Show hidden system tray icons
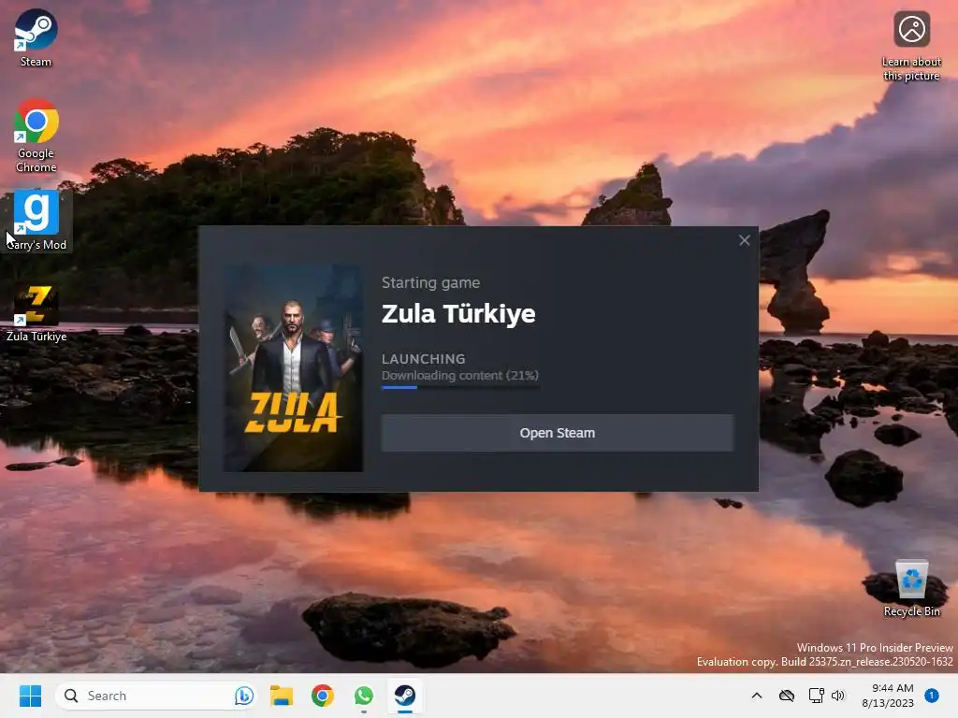 pos(756,696)
